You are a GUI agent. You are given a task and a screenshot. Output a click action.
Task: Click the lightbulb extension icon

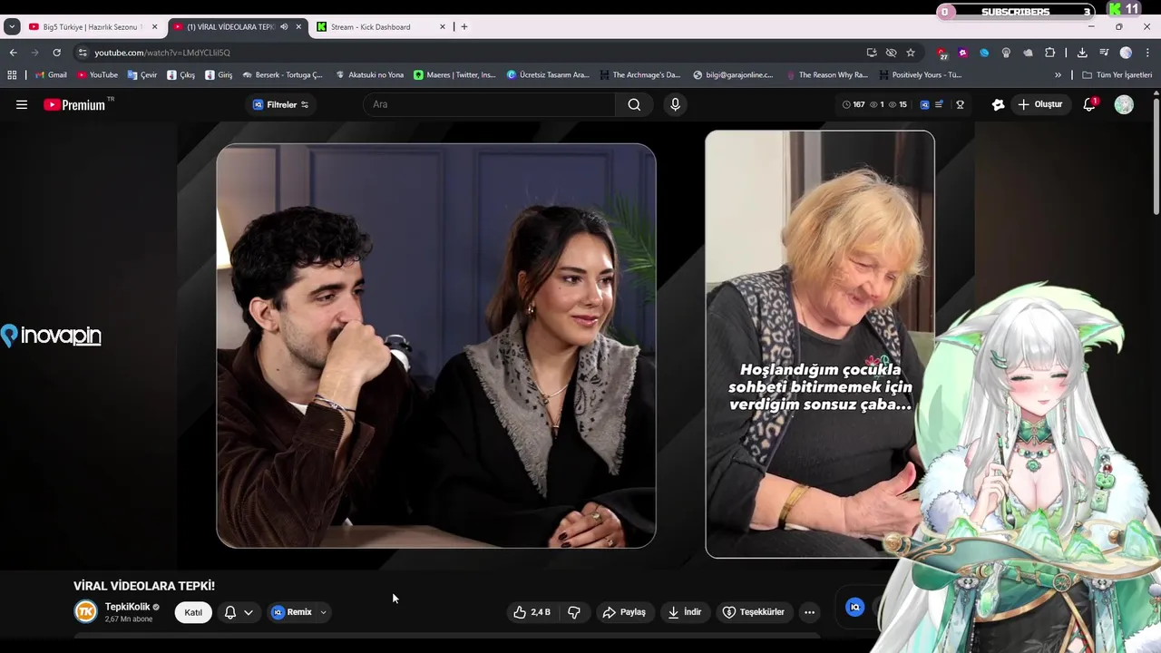(x=1006, y=53)
